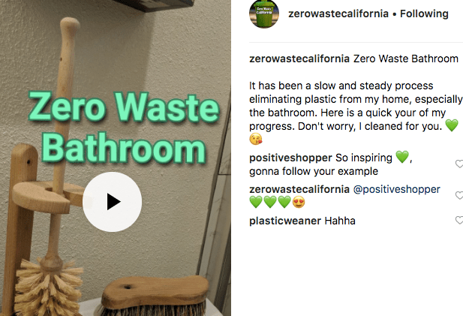Click the green heart emoji in the caption
The height and width of the screenshot is (316, 463).
click(x=452, y=125)
